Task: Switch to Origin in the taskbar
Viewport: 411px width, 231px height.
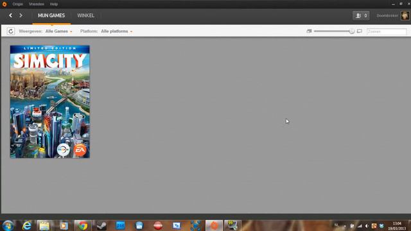Action: coord(214,225)
